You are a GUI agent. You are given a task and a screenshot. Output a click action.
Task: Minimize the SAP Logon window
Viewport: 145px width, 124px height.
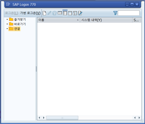[127, 4]
